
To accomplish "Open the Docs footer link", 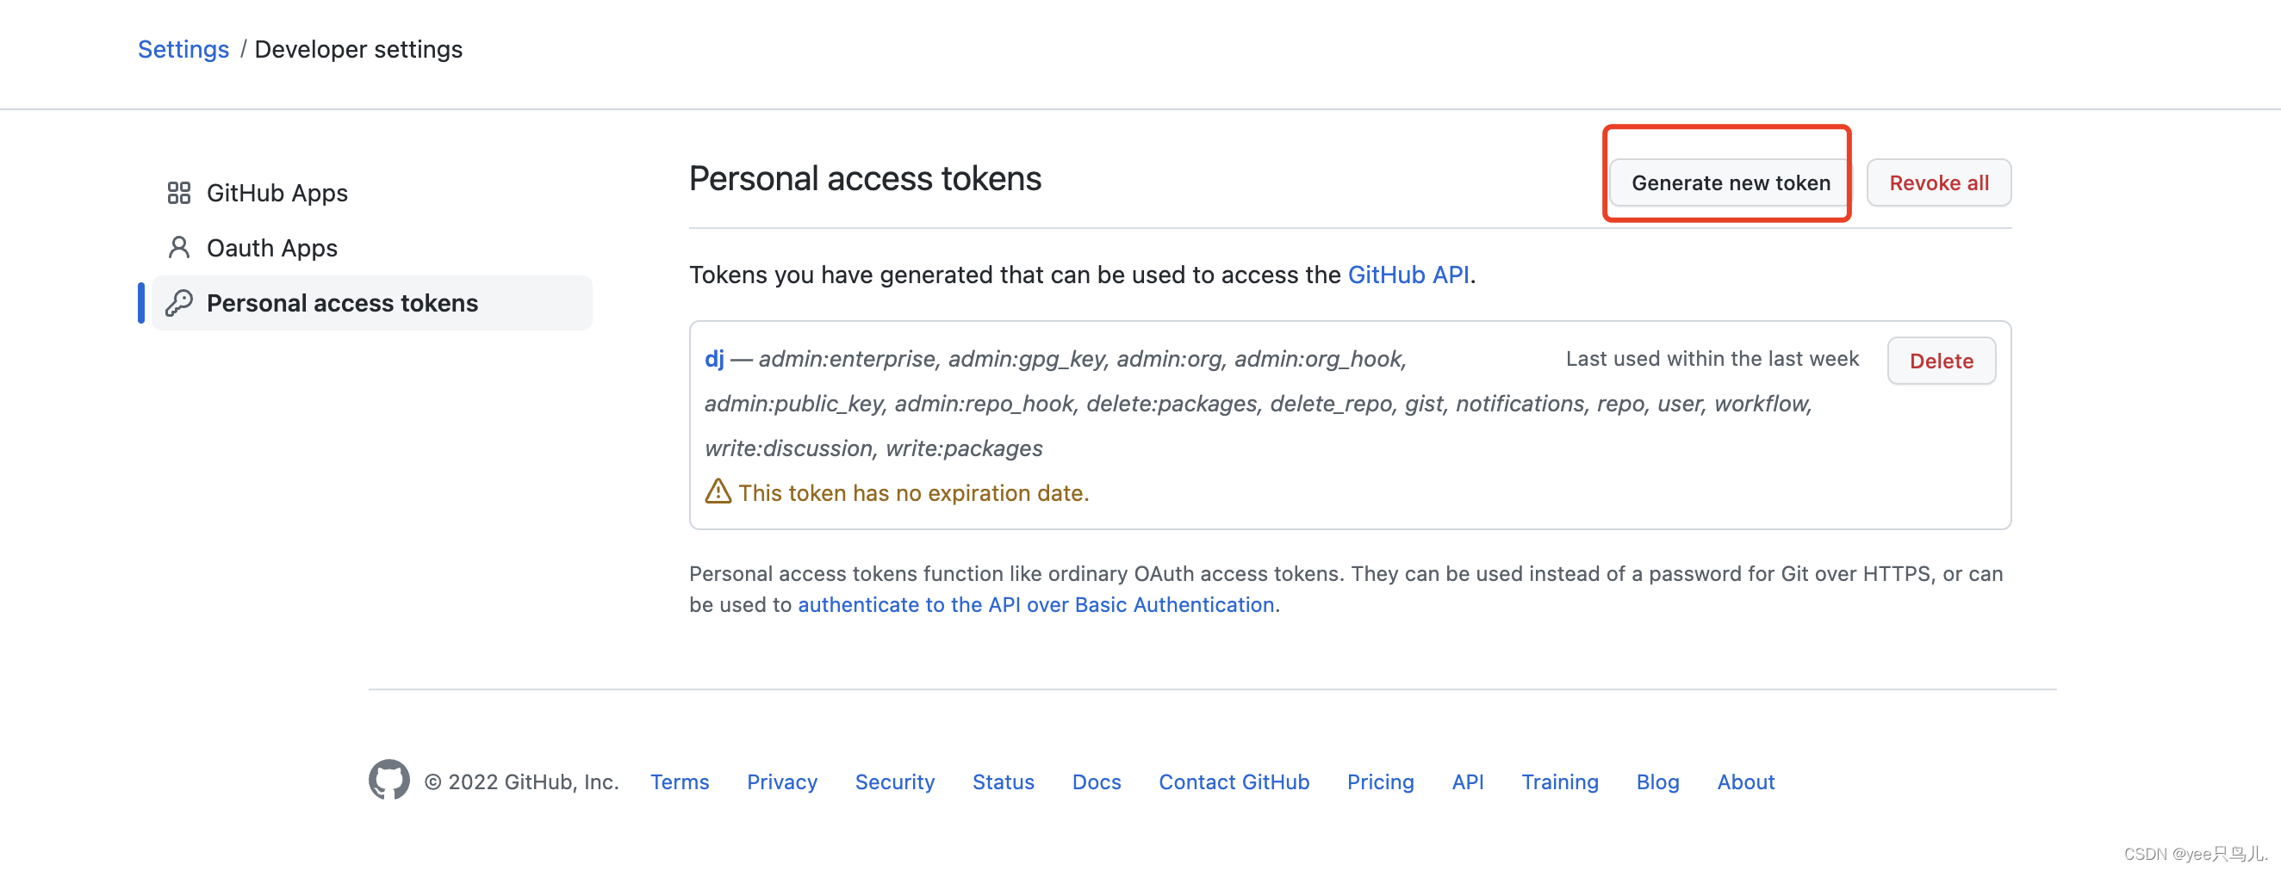I will pos(1097,781).
